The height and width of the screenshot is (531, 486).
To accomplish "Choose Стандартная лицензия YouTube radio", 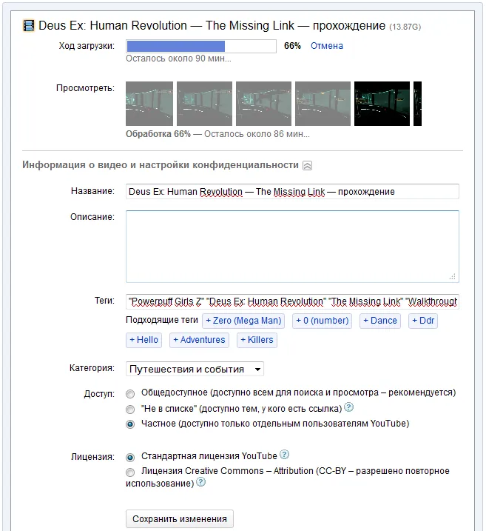I will tap(130, 458).
